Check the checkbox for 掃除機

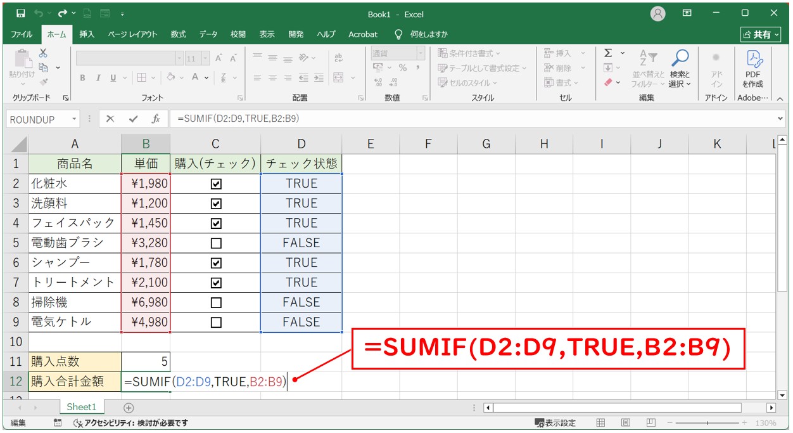point(216,302)
